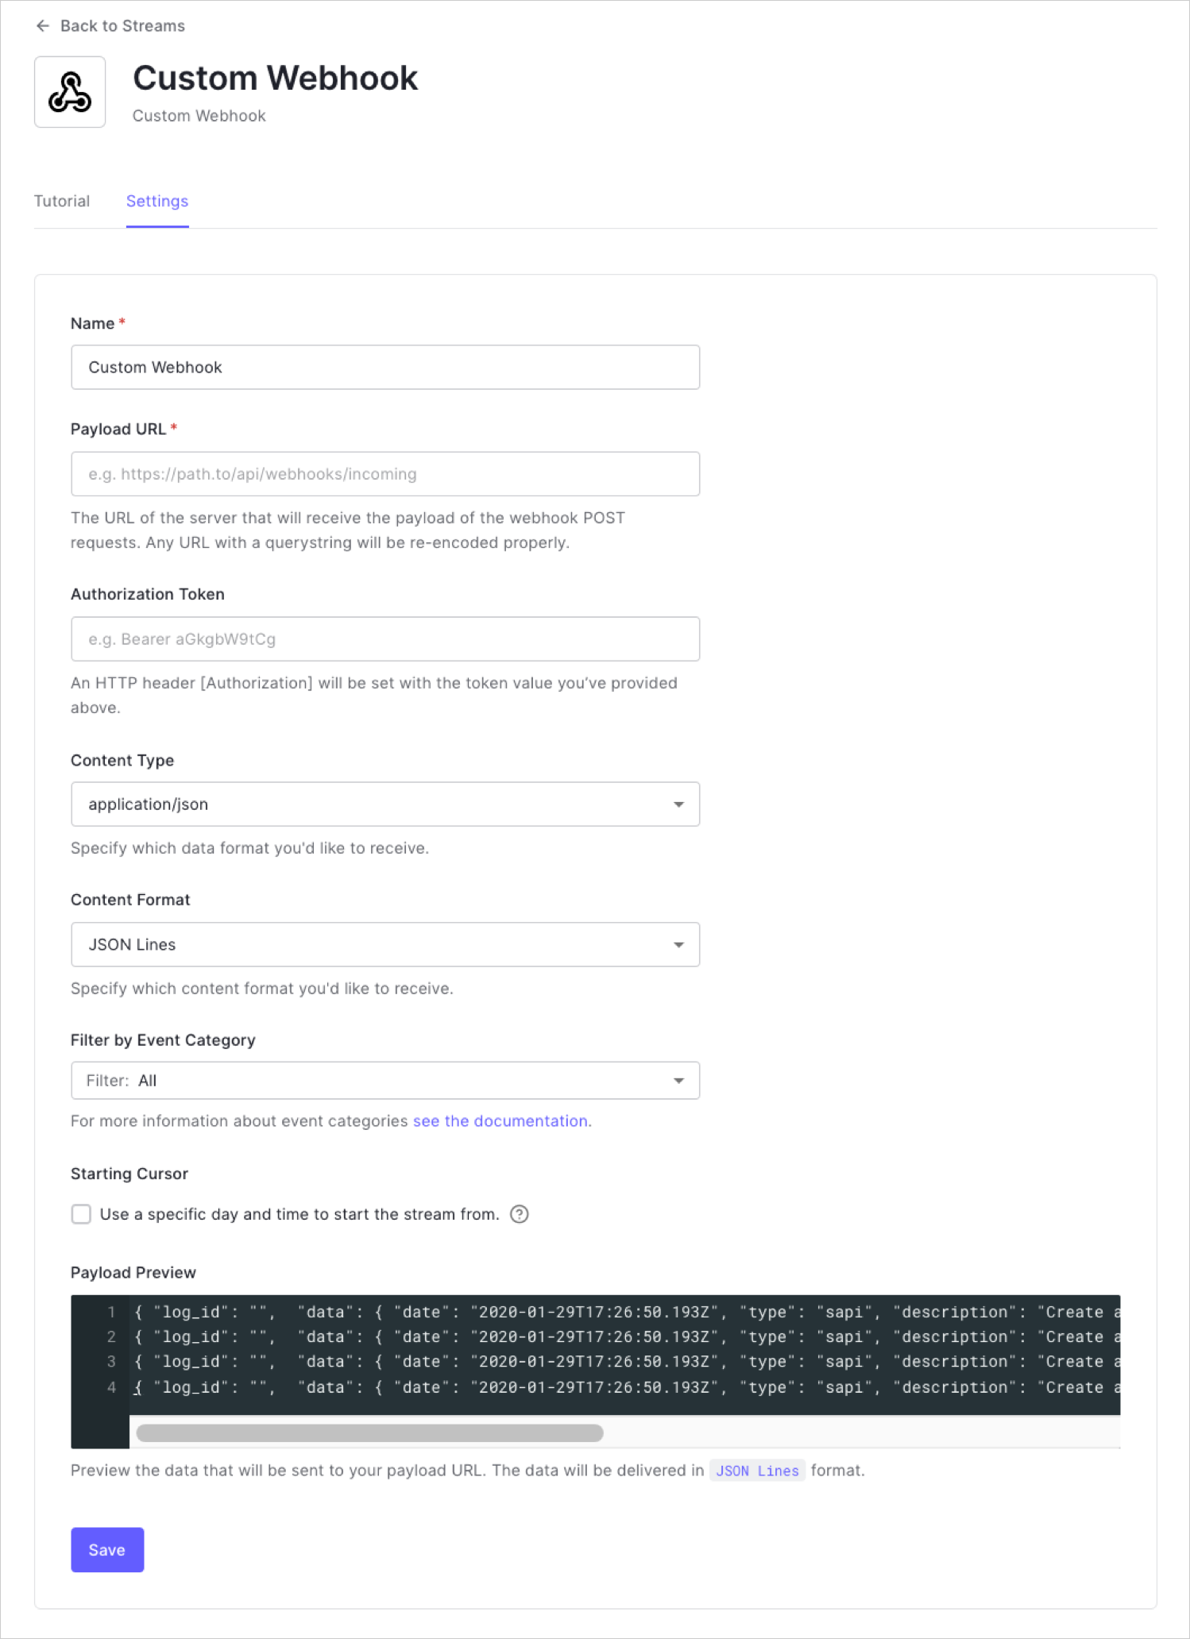Select the Settings tab
This screenshot has width=1190, height=1639.
[x=156, y=201]
